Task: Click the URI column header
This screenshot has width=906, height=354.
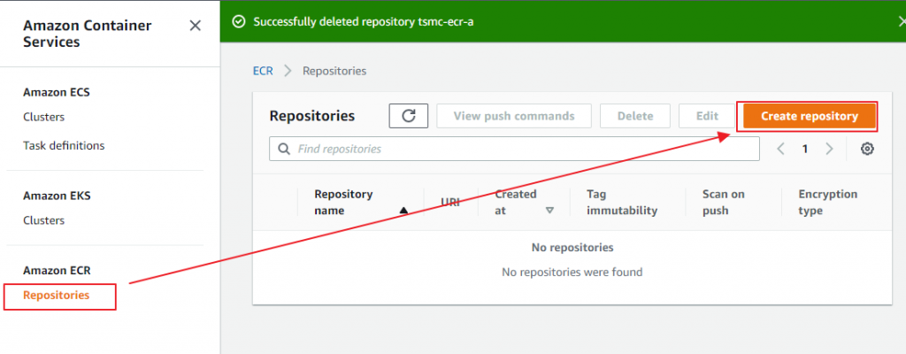Action: coord(450,203)
